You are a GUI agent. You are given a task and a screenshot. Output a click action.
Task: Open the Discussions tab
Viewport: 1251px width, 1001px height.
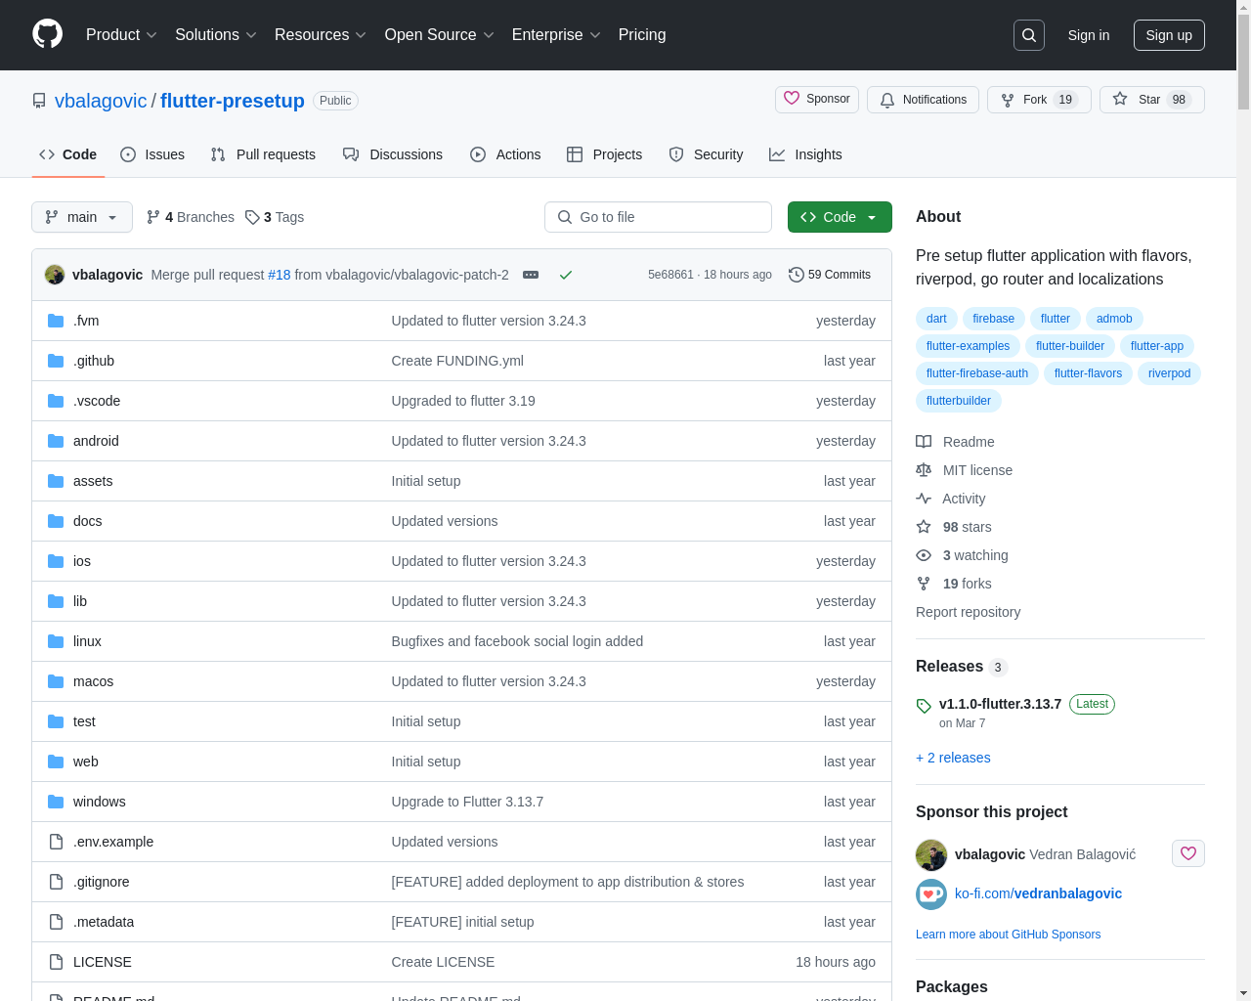(x=393, y=154)
